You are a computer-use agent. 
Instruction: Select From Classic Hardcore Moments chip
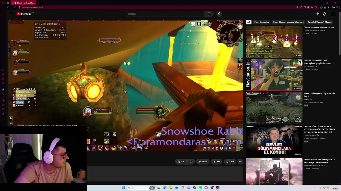point(288,22)
